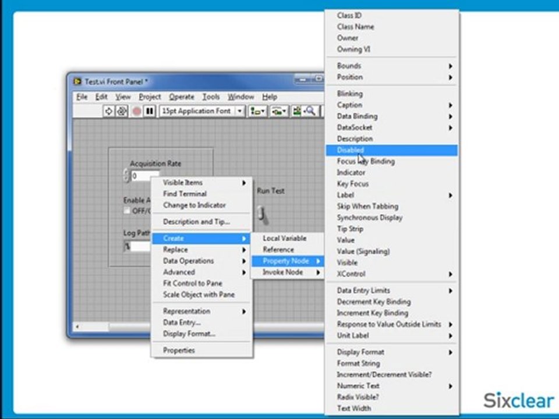Select the Visible property
Screen dimensions: 559x419
392,262
